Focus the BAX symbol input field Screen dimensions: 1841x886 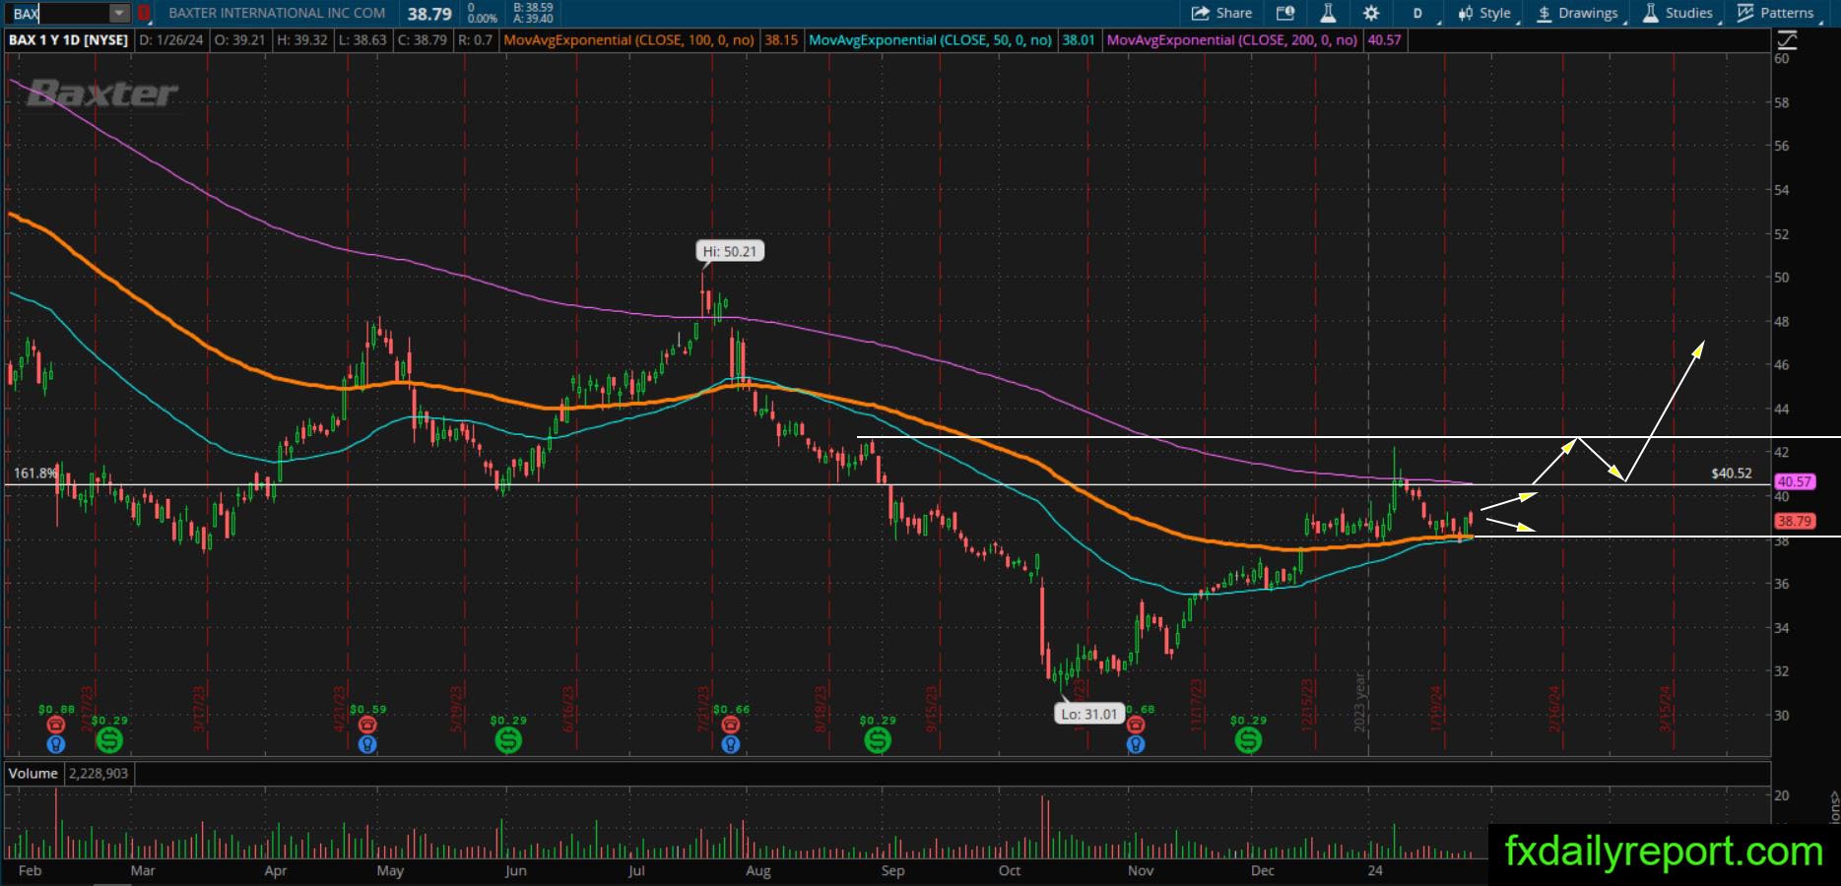click(57, 14)
